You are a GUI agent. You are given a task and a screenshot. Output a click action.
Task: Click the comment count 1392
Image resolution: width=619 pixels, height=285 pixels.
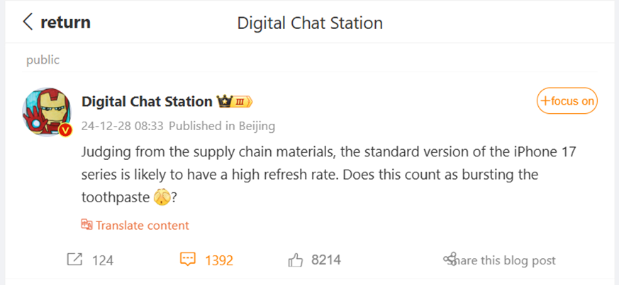tap(219, 260)
